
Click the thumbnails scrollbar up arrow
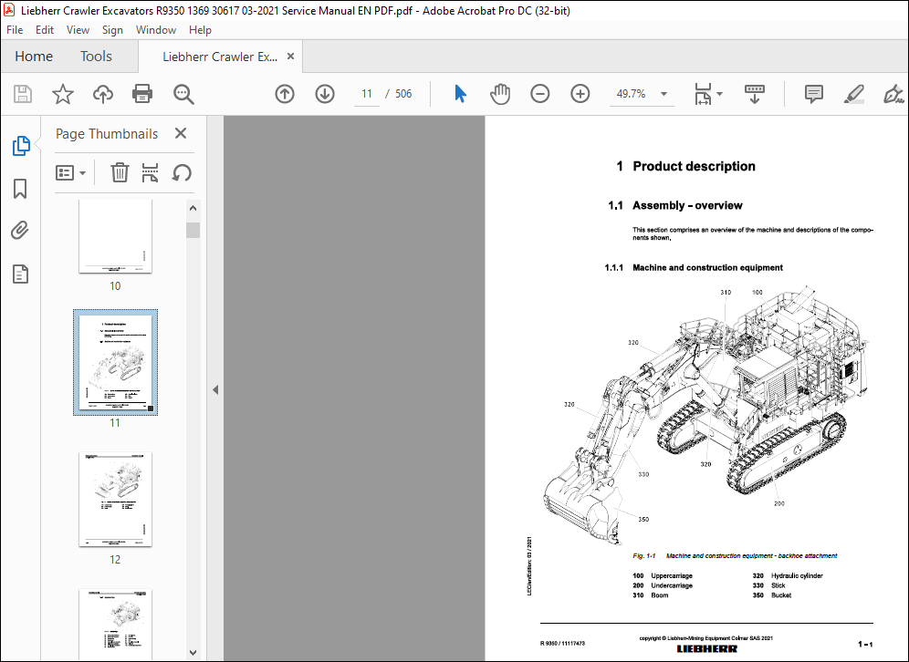[x=193, y=208]
